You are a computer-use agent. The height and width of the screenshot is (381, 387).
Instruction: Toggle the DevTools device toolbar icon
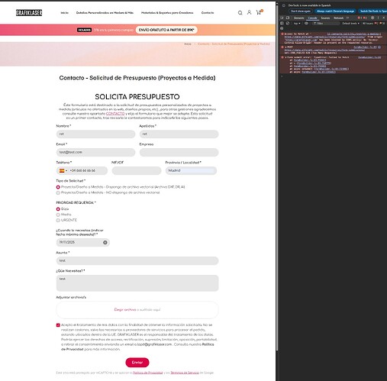[x=288, y=18]
